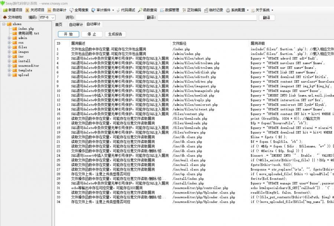Switch to the first 自动审计 tab

click(76, 24)
